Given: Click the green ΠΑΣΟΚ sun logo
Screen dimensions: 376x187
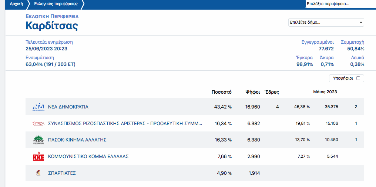Looking at the screenshot, I should pyautogui.click(x=38, y=140).
